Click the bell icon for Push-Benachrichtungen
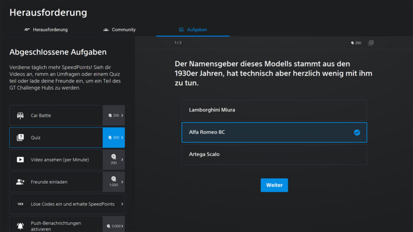The height and width of the screenshot is (232, 413). point(20,226)
